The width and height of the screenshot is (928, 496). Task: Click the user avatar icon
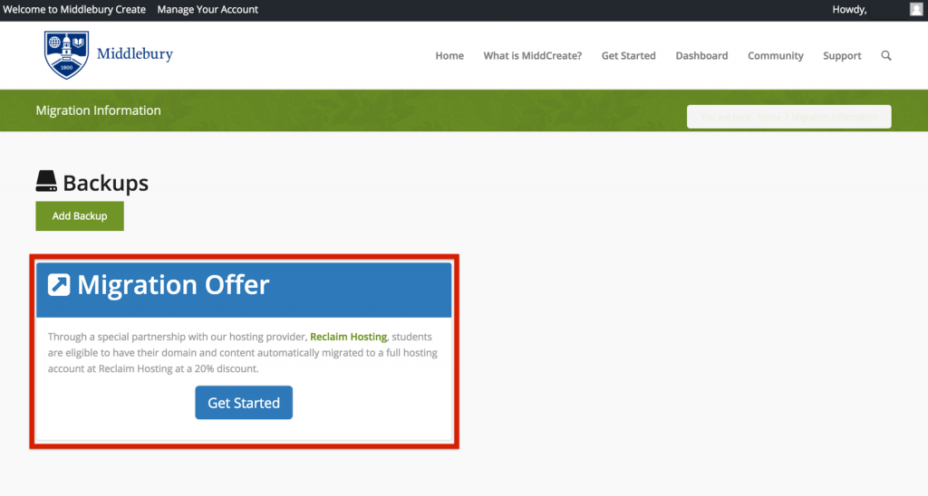(x=916, y=9)
